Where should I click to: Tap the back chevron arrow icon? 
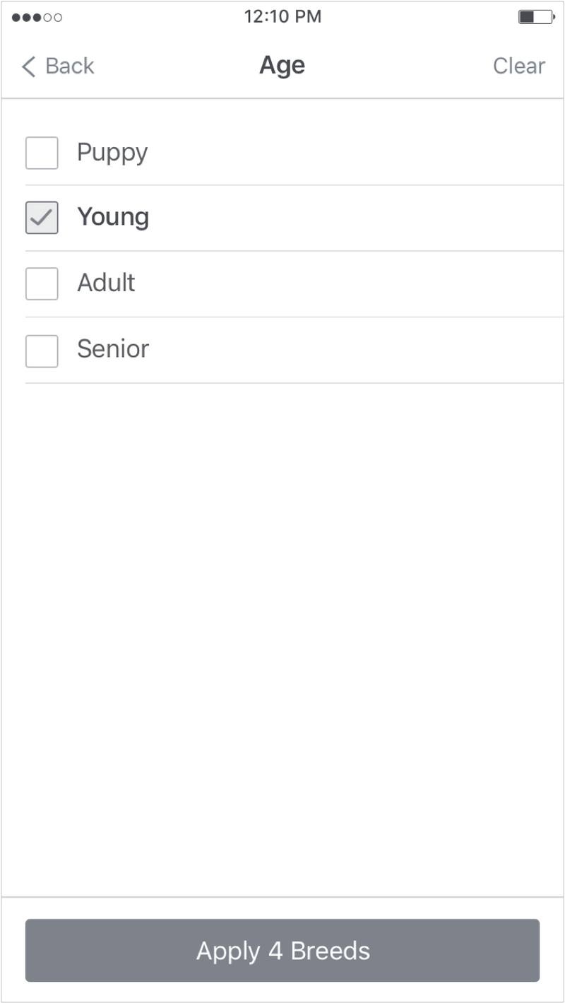tap(28, 66)
